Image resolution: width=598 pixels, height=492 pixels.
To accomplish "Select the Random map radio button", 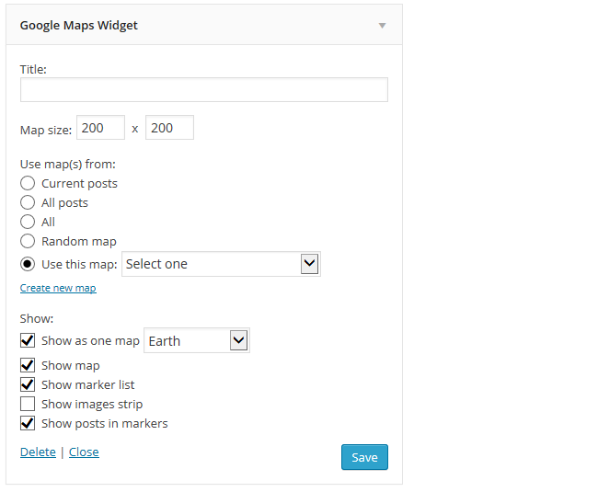I will (28, 241).
